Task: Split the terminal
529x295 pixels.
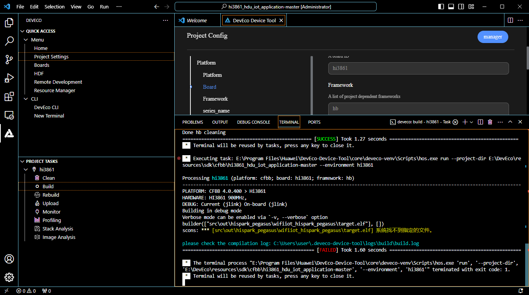Action: point(480,122)
